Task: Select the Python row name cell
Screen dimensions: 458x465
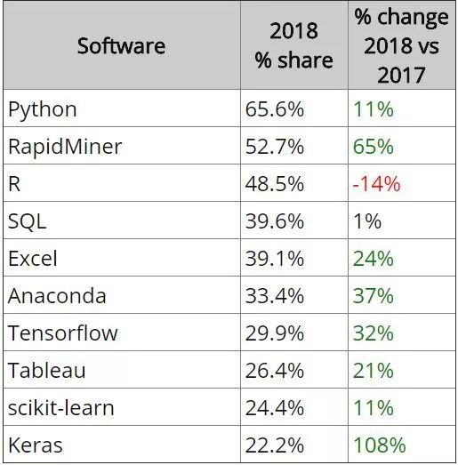Action: [122, 108]
